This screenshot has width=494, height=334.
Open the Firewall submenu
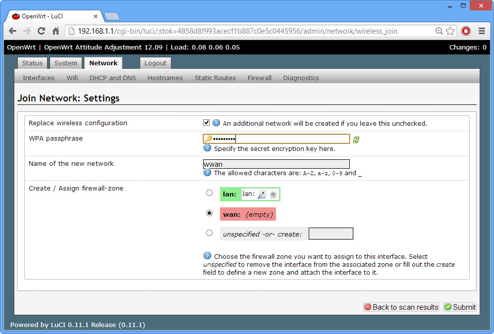tap(259, 78)
